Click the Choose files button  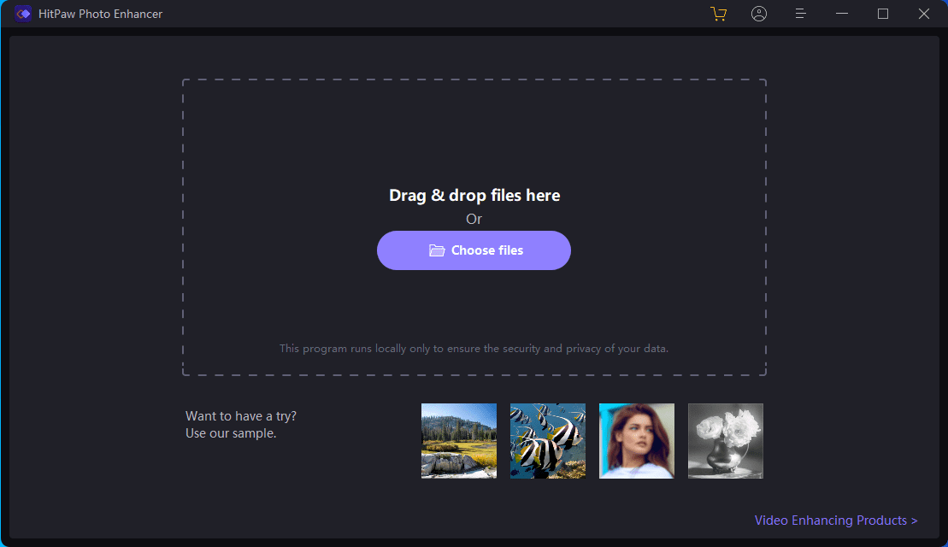pos(474,250)
